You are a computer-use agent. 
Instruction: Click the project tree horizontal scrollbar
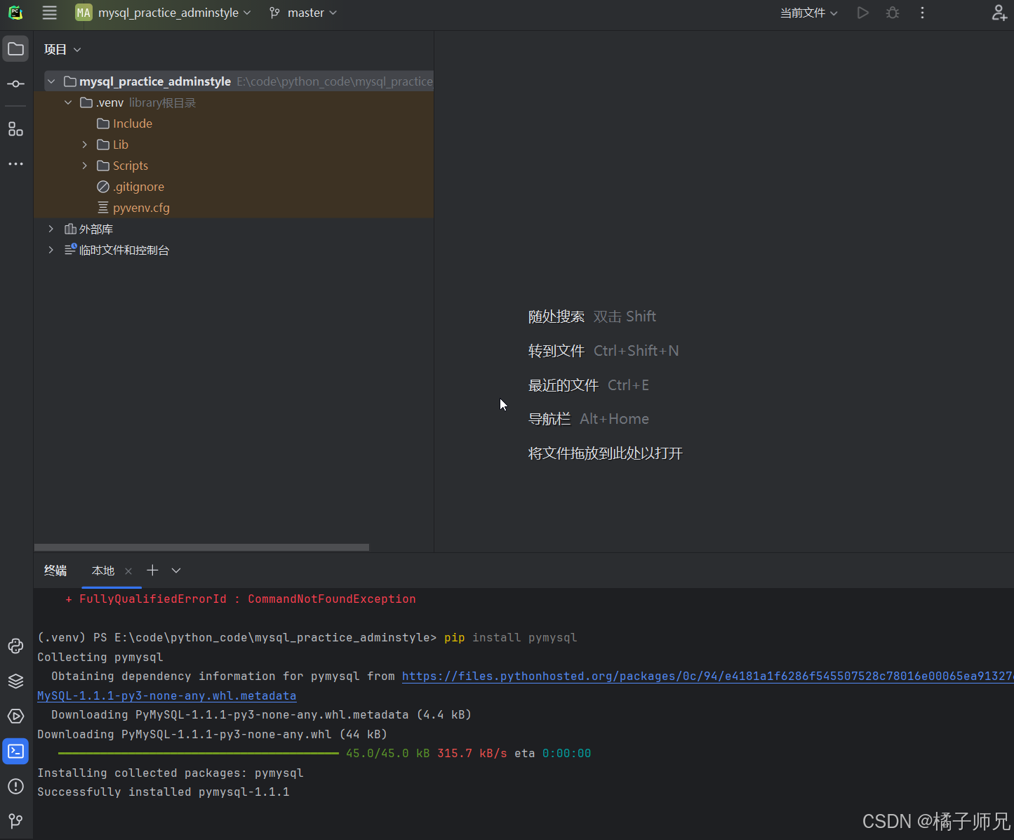tap(202, 547)
